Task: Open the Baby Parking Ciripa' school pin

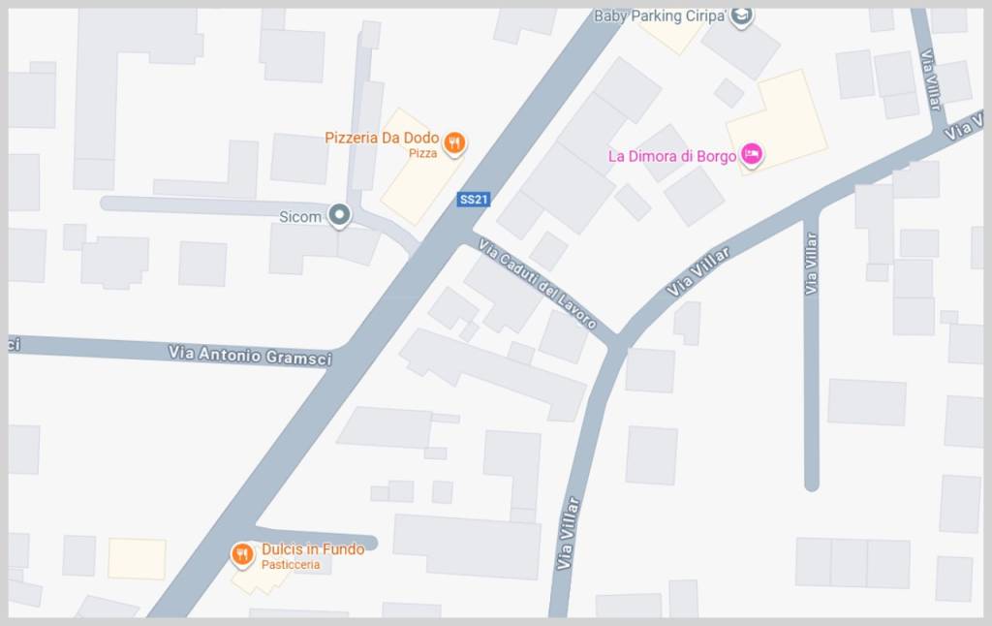Action: [x=741, y=17]
